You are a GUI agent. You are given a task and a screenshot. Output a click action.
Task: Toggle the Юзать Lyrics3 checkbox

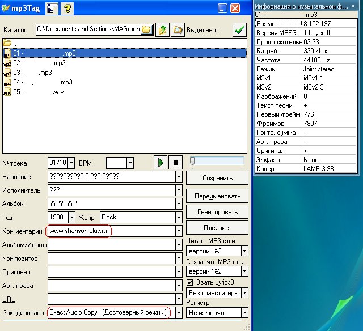190,282
